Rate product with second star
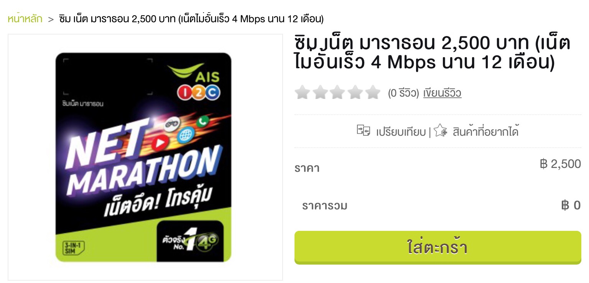The width and height of the screenshot is (589, 283). pyautogui.click(x=320, y=93)
